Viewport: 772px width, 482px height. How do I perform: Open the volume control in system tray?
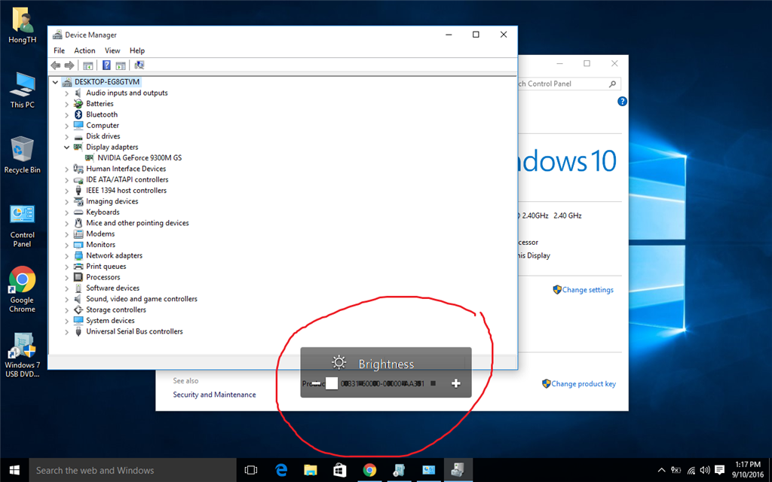click(x=705, y=470)
